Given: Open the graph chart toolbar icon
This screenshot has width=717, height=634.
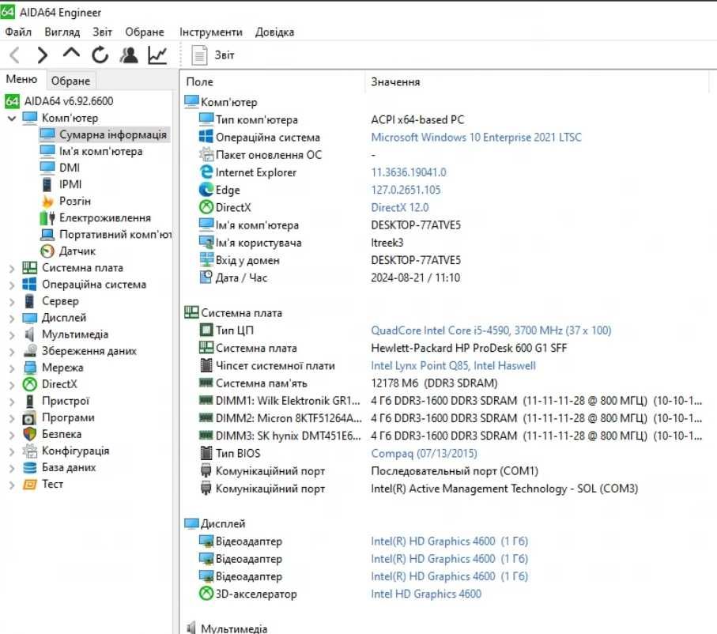Looking at the screenshot, I should (x=157, y=55).
